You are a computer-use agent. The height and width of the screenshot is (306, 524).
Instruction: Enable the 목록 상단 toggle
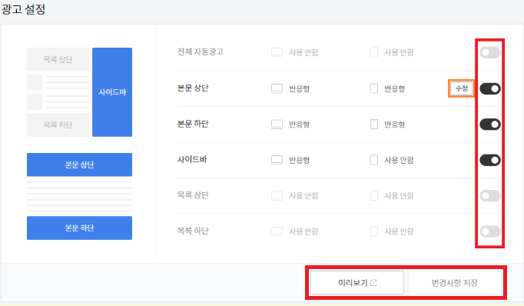[490, 195]
